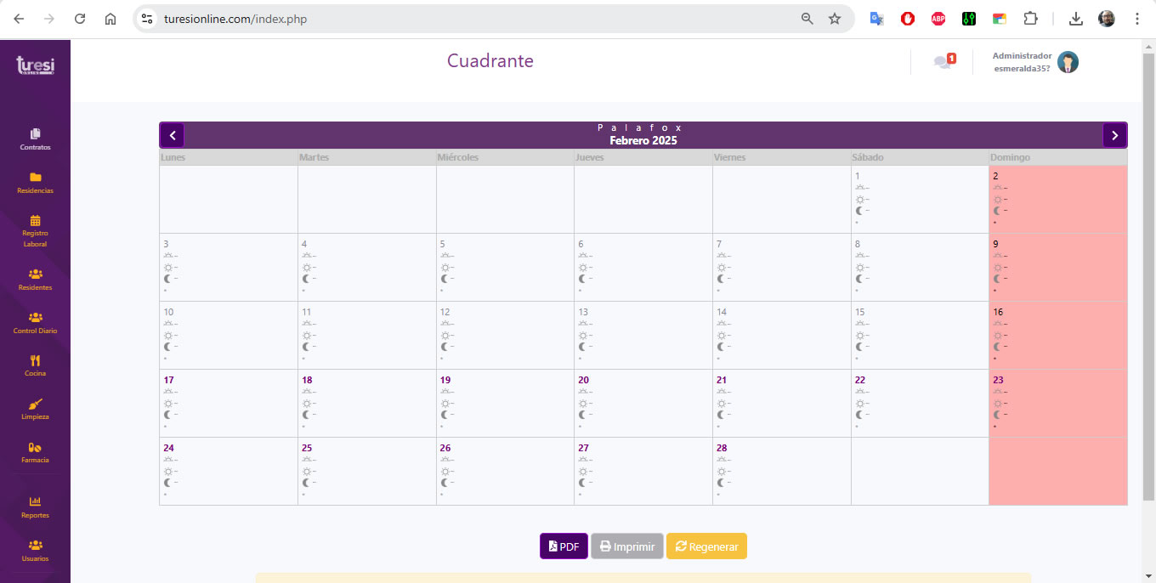Open the Contratos sidebar section
The width and height of the screenshot is (1156, 583).
(35, 139)
